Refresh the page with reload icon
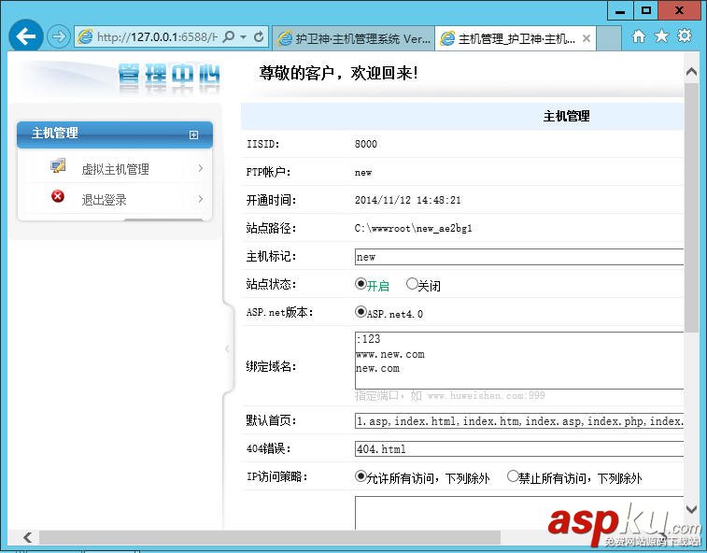Screen dimensions: 707x553 259,36
